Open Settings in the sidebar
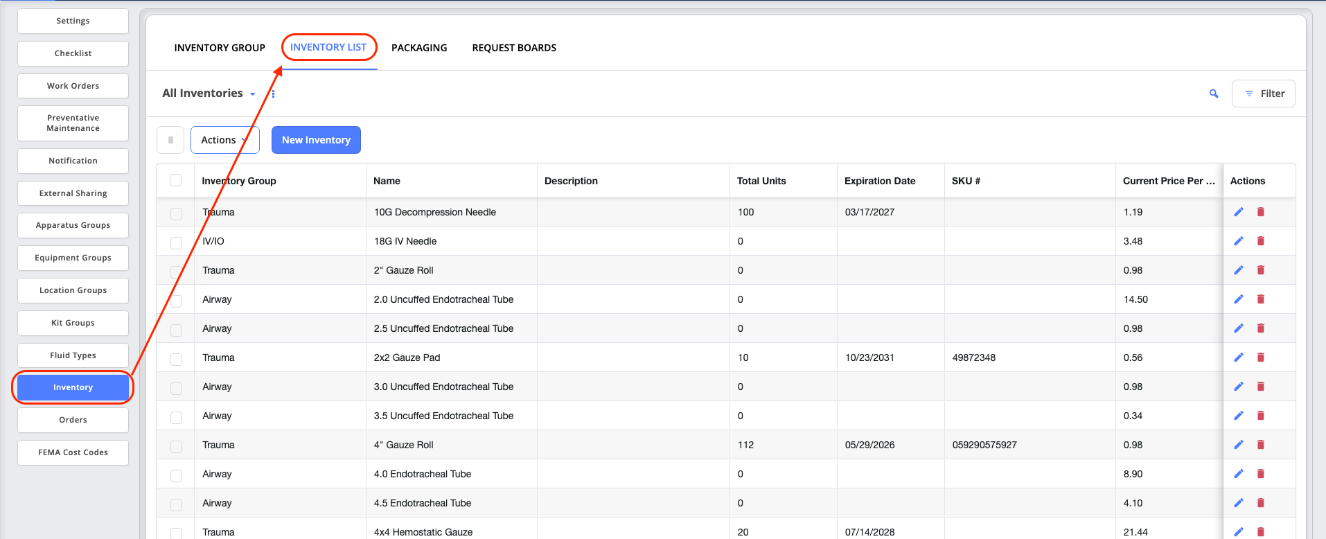Screen dimensions: 1326x539 click(x=73, y=21)
